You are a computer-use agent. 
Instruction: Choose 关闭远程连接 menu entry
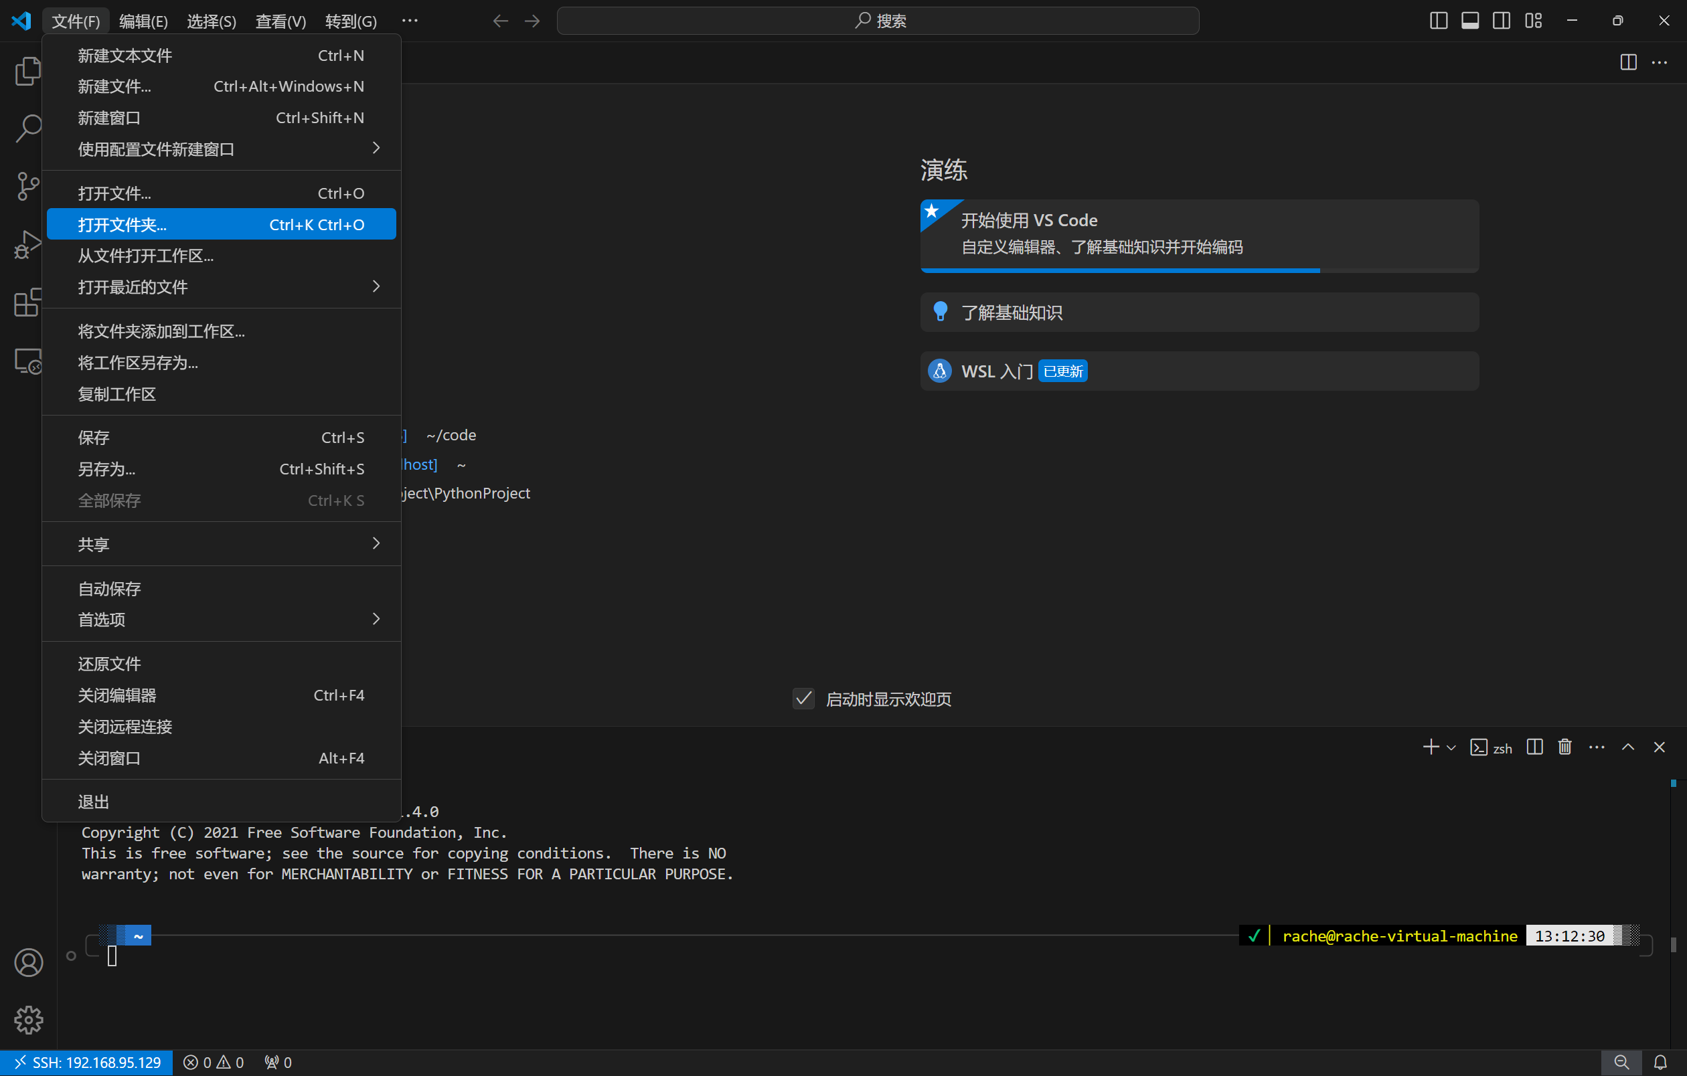(222, 727)
